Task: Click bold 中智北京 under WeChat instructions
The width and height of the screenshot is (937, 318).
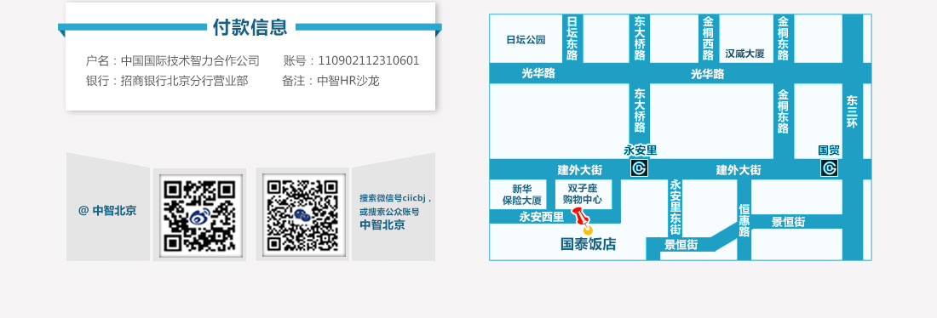Action: pyautogui.click(x=382, y=225)
